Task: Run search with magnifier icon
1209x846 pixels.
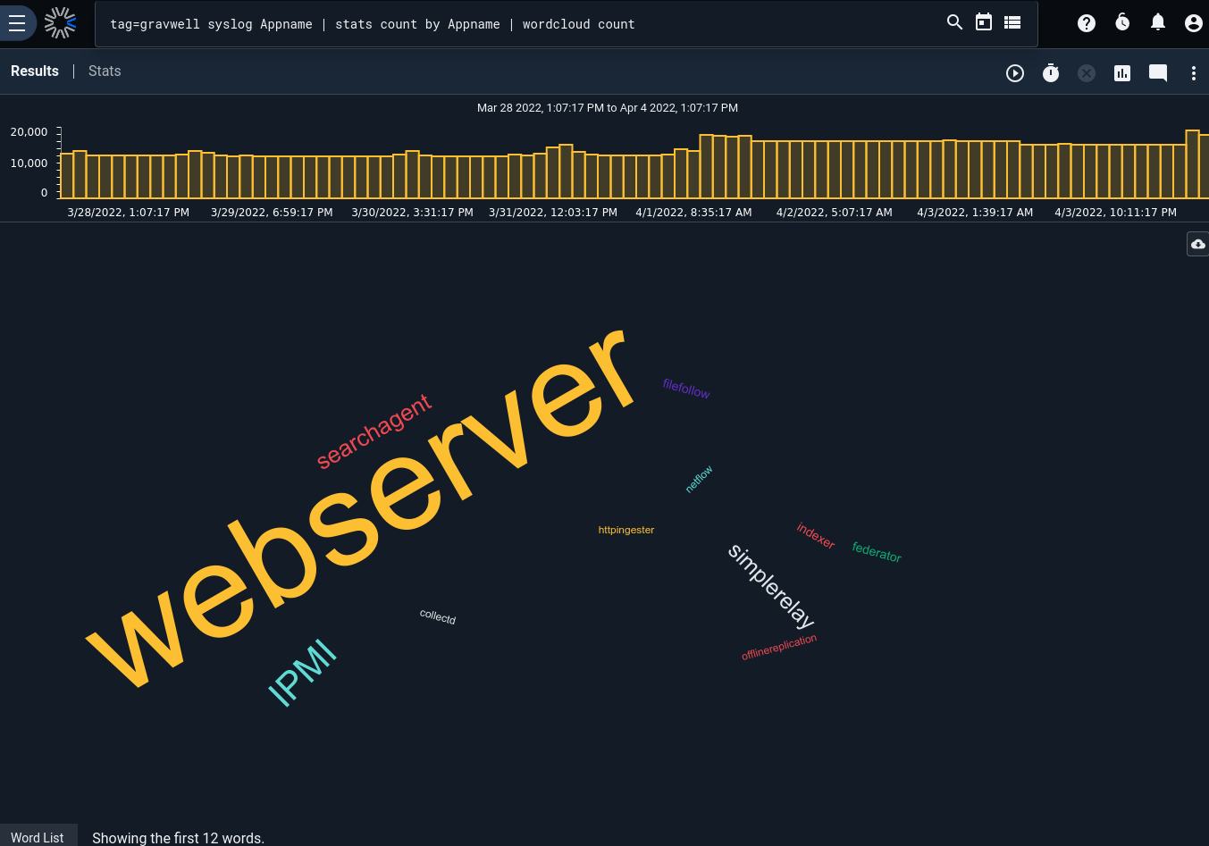Action: click(954, 22)
